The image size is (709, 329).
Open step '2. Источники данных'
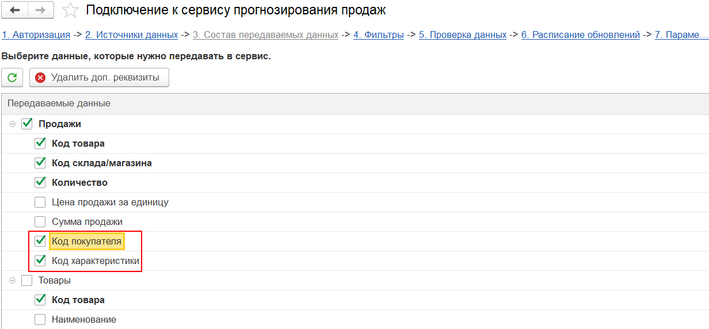coord(131,35)
